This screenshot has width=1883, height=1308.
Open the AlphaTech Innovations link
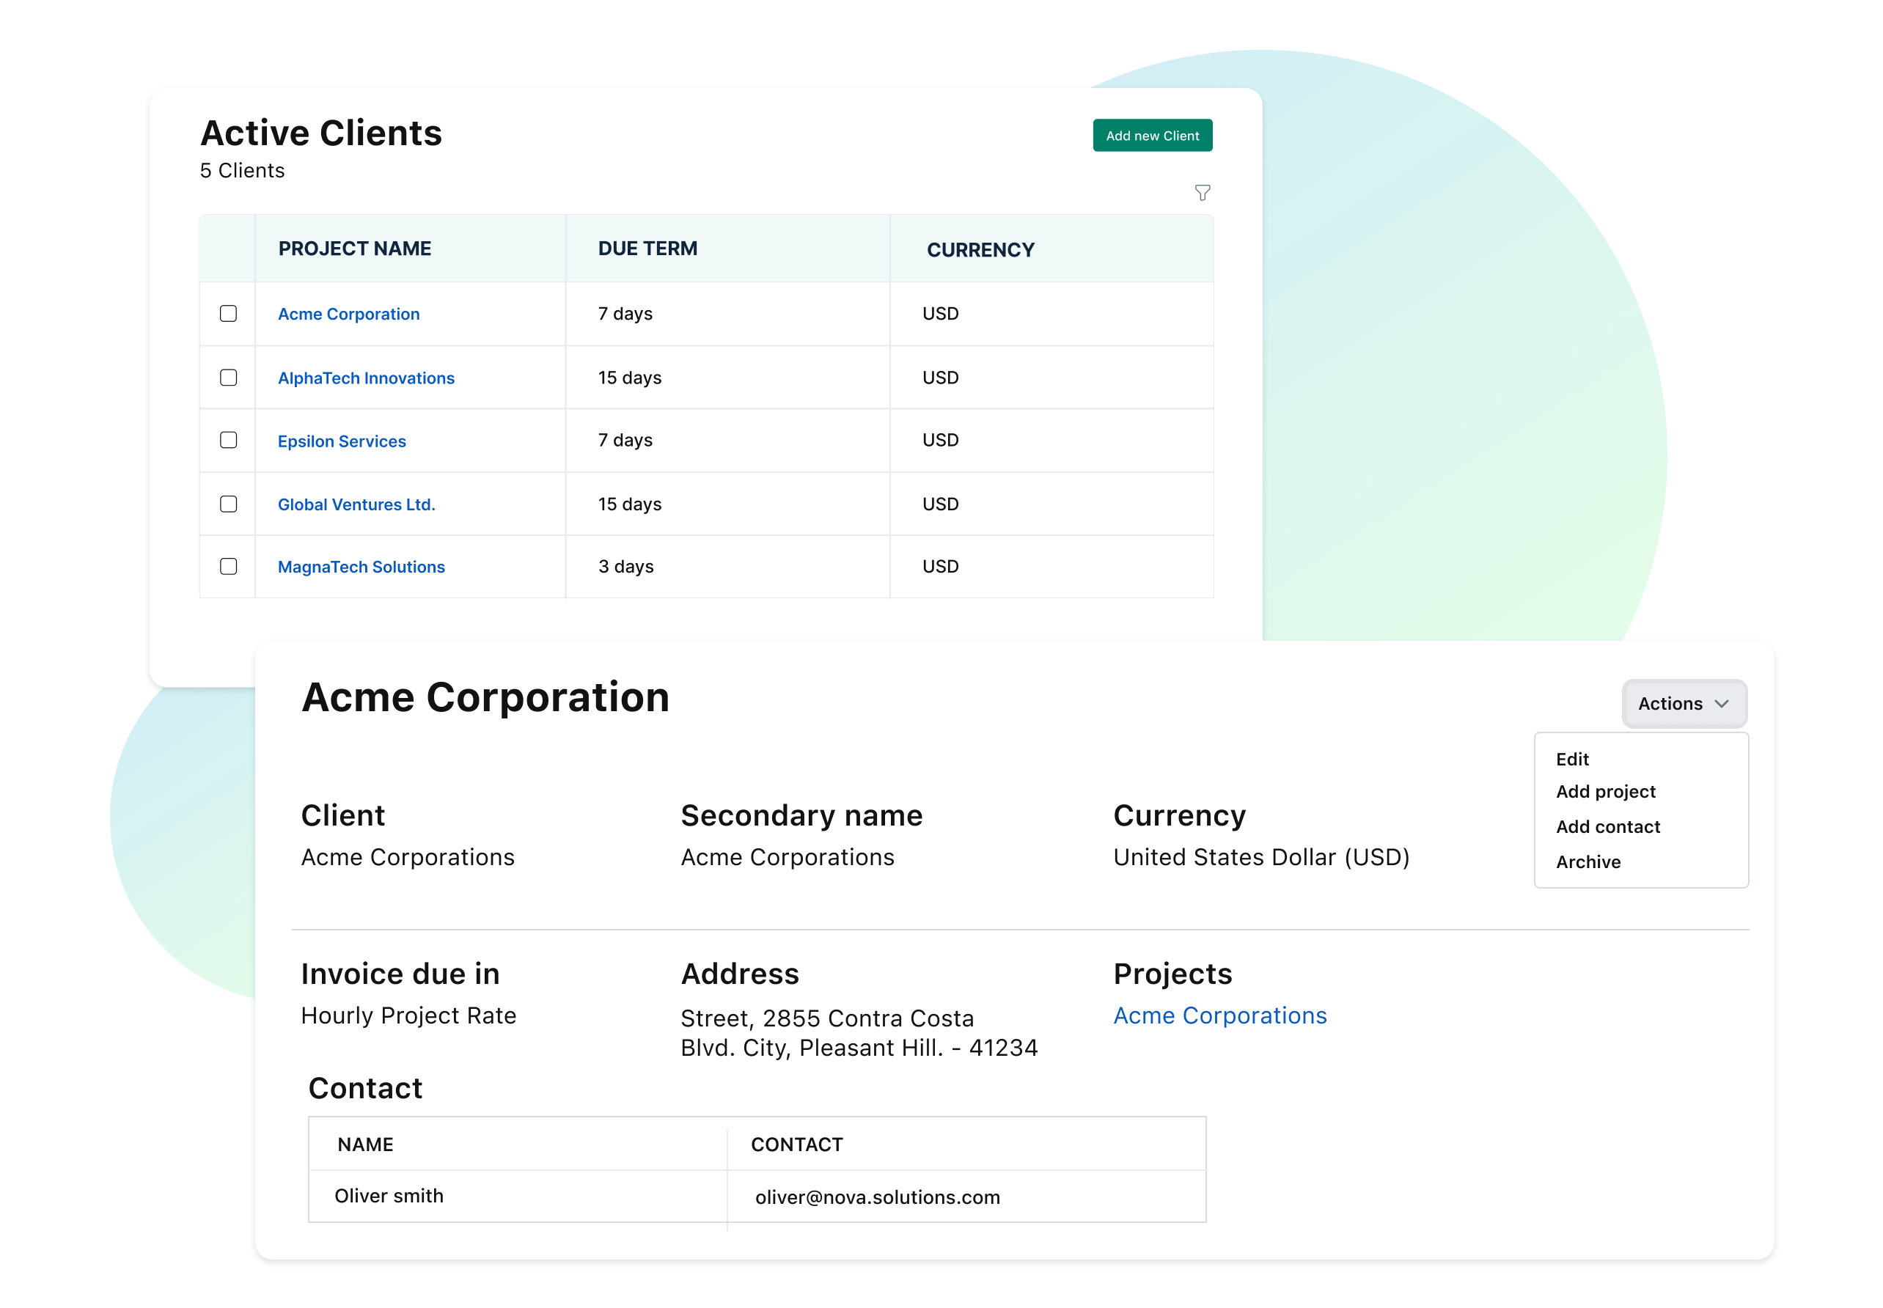365,378
